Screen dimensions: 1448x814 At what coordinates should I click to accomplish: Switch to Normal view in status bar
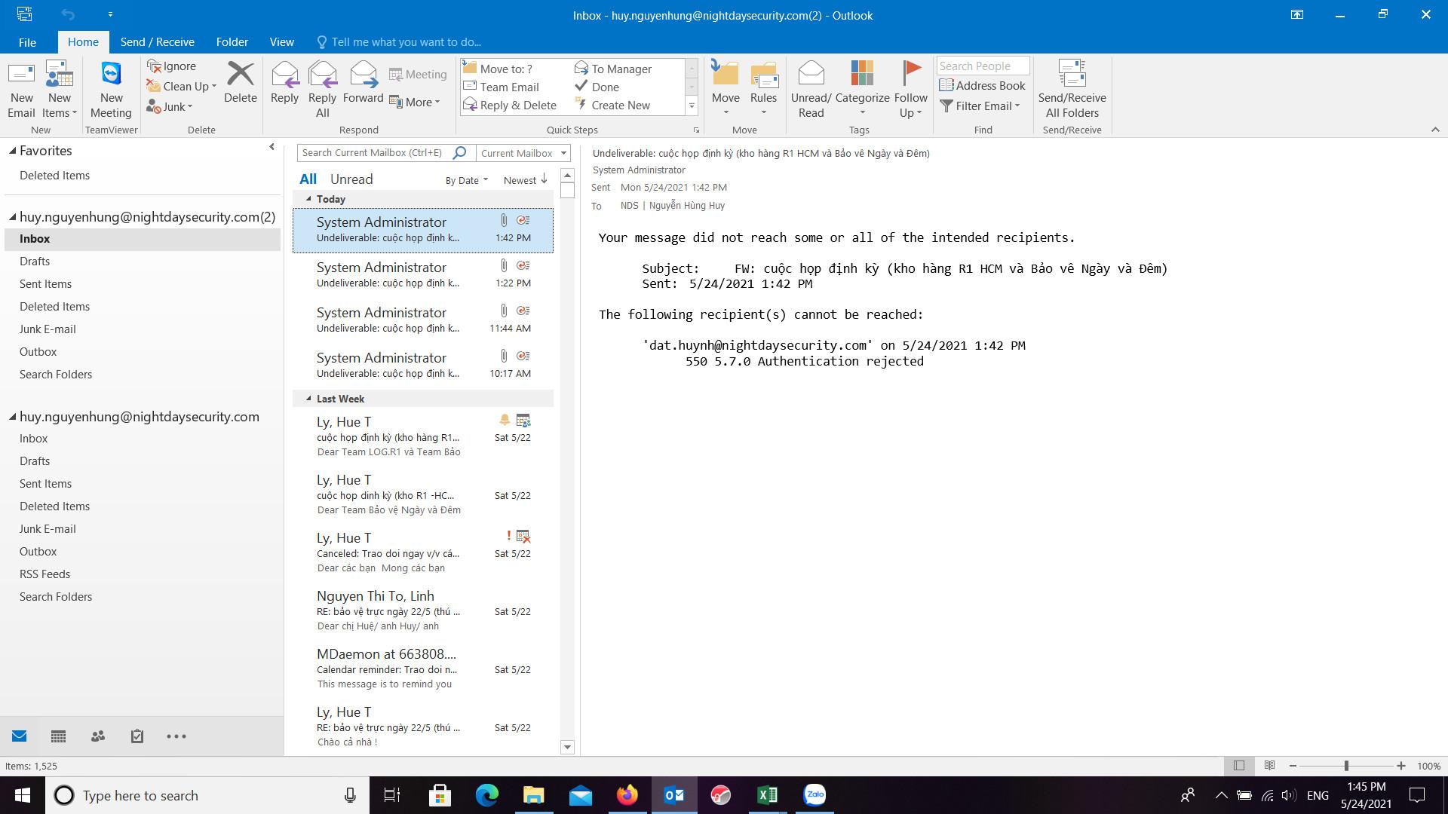1238,766
